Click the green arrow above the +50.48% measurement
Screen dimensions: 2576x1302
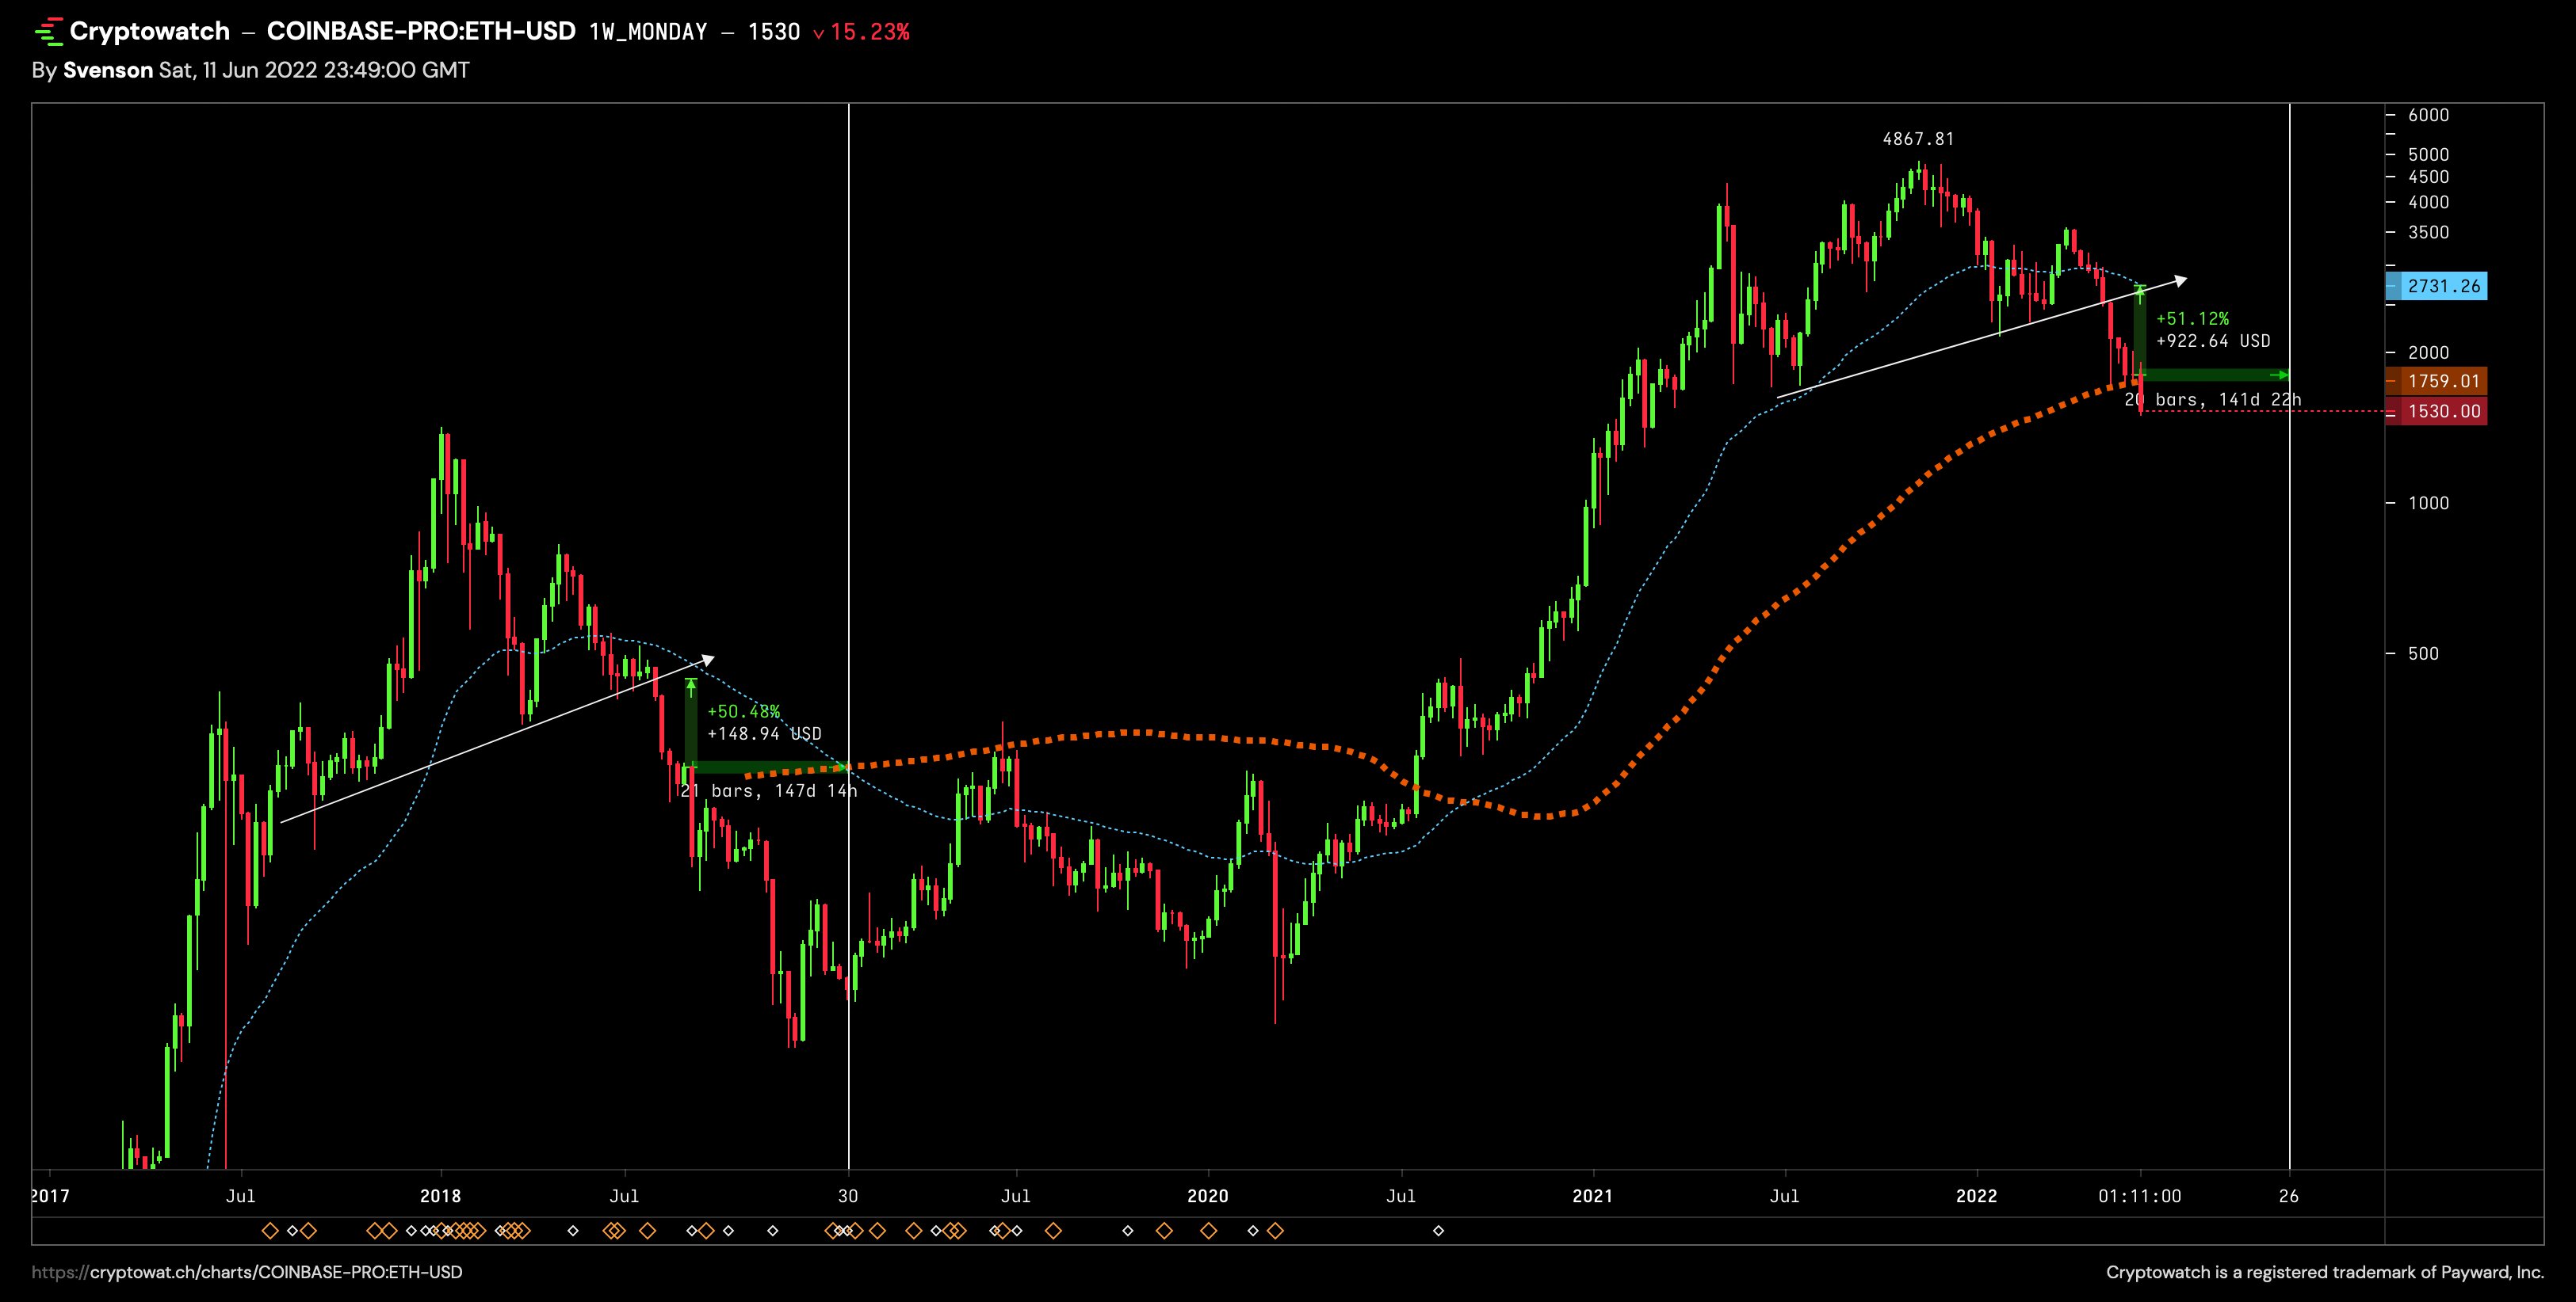(690, 686)
